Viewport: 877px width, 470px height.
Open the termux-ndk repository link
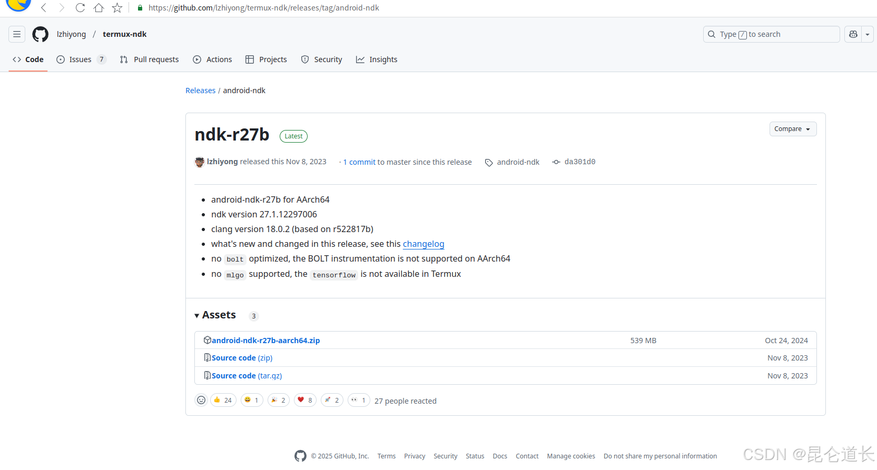[125, 34]
